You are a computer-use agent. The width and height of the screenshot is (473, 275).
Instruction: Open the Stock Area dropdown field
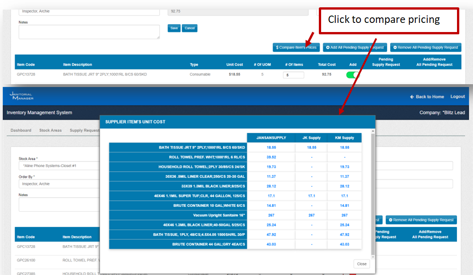[x=59, y=166]
